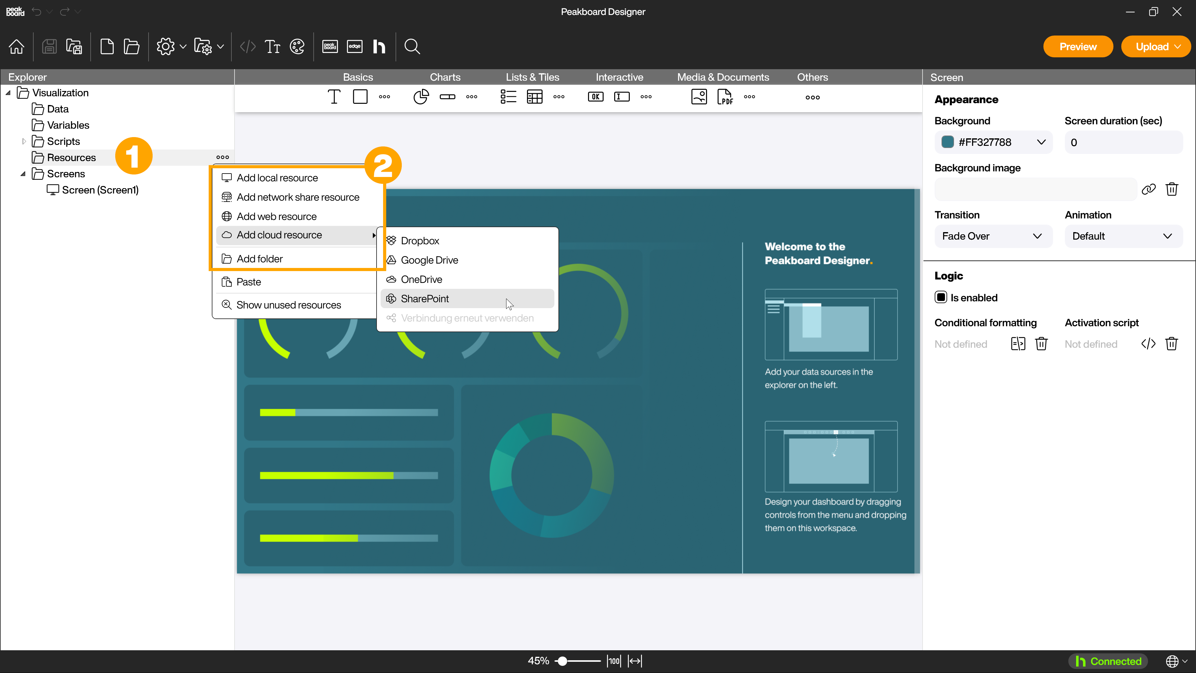Edit the activation script code
This screenshot has height=673, width=1196.
1149,344
